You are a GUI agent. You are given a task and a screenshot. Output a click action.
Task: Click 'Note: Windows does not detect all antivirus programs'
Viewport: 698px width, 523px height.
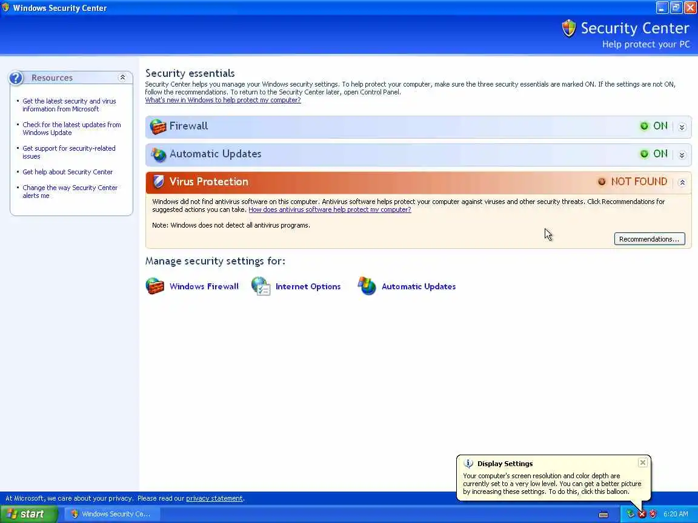pos(231,225)
